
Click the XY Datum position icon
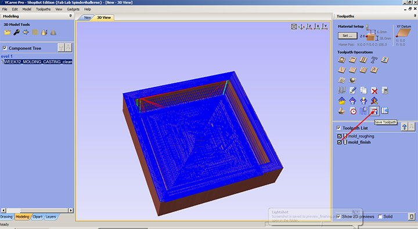click(403, 33)
